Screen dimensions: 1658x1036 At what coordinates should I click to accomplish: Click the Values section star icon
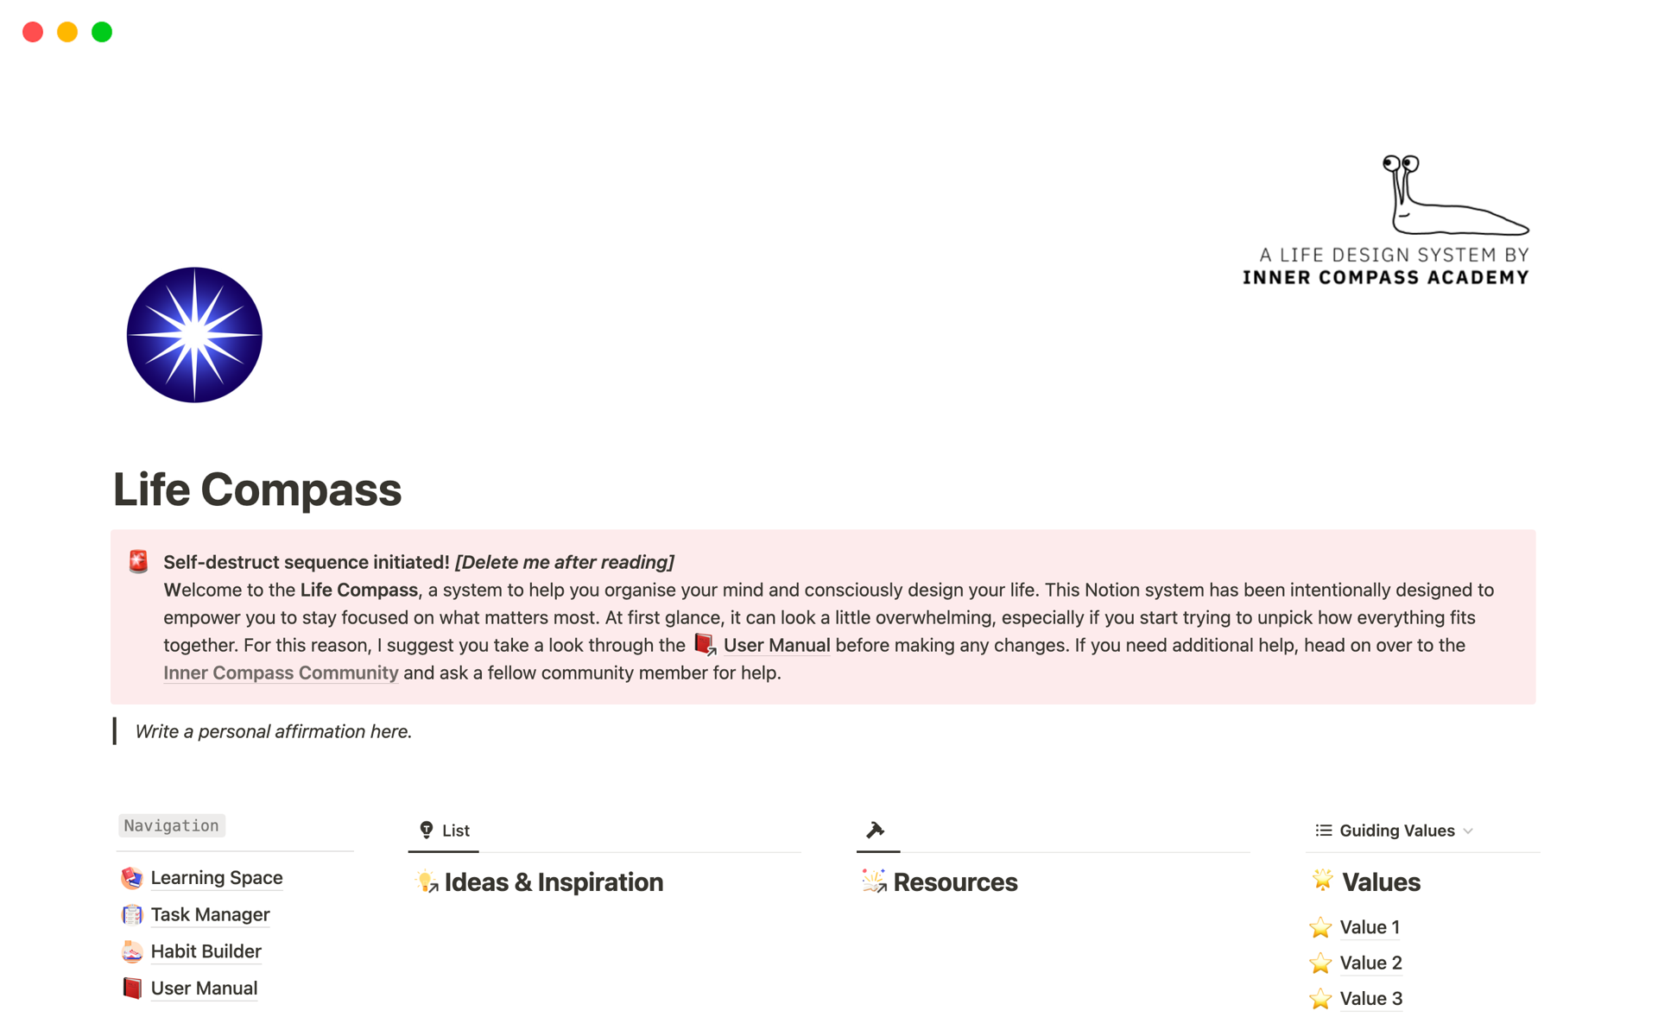tap(1323, 882)
